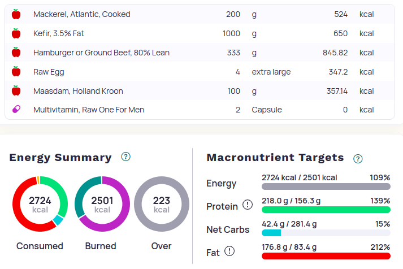Click the Capsule unit for Multivitamin

[267, 110]
